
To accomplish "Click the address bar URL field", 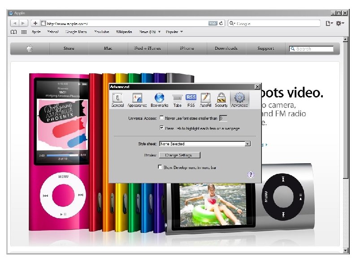I will click(x=133, y=23).
